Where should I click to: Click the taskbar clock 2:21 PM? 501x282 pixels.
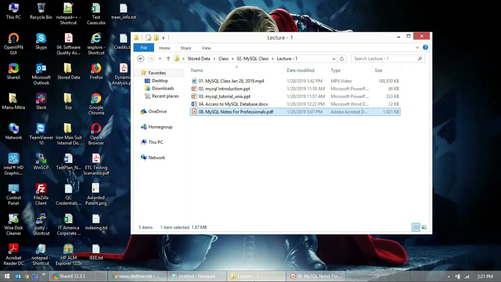coord(485,276)
